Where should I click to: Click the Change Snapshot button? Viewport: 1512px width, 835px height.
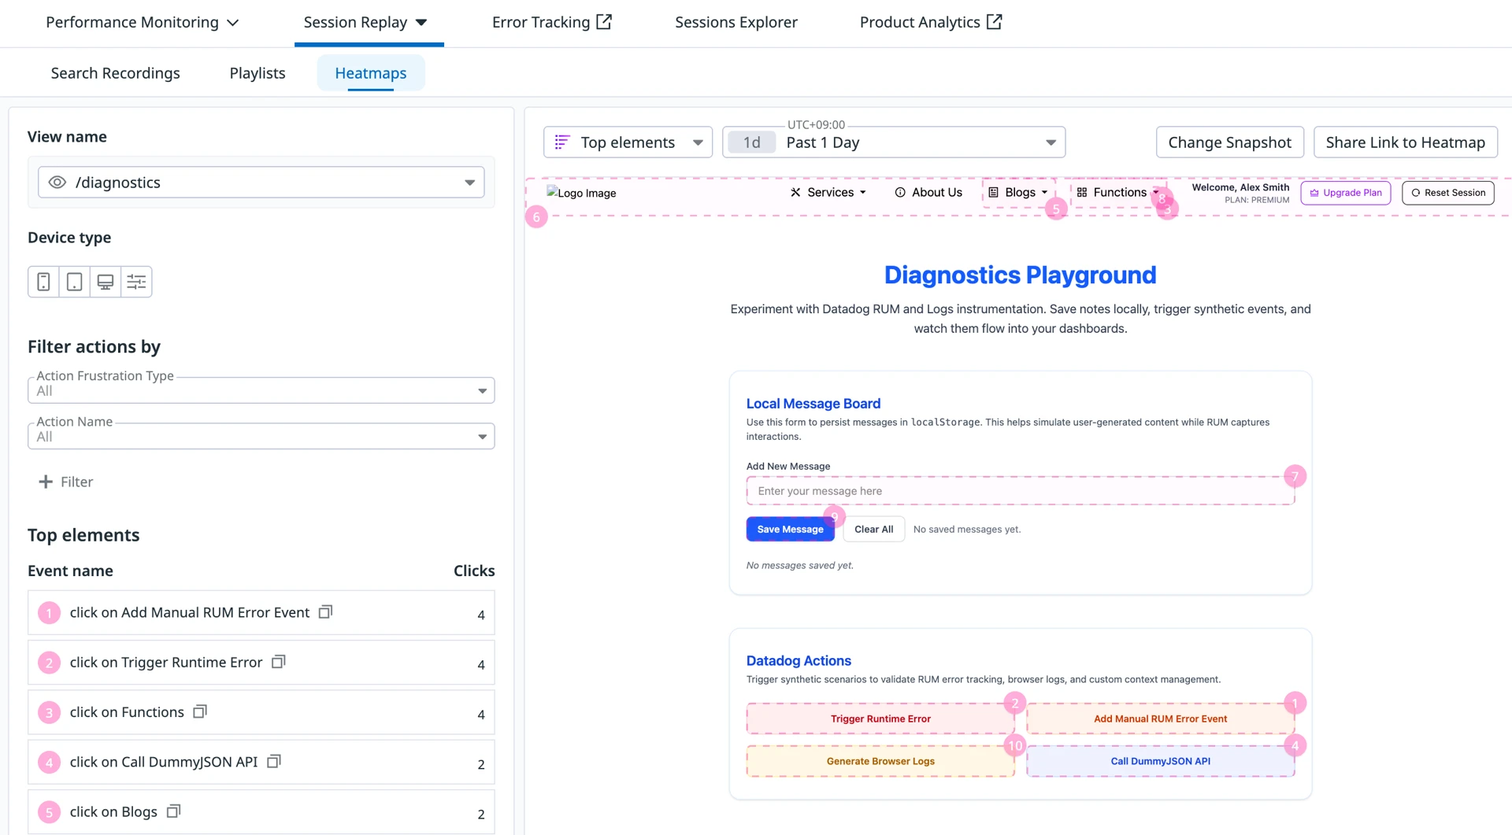[x=1228, y=142]
